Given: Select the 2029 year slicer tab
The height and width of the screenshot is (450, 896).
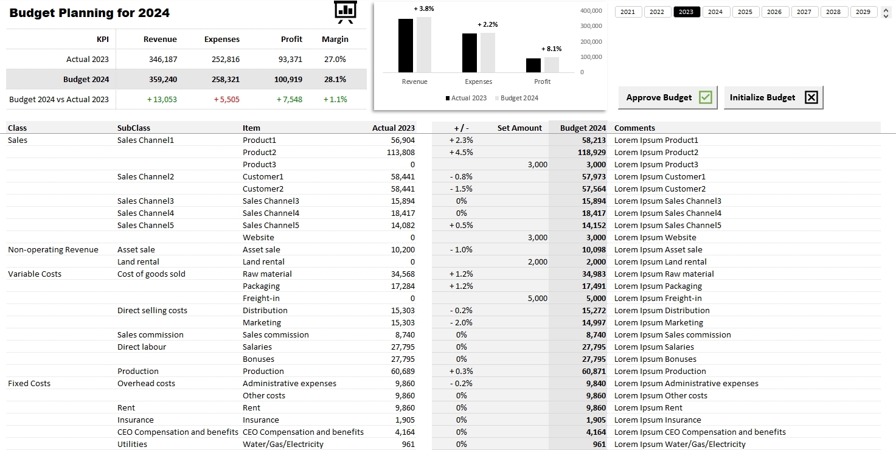Looking at the screenshot, I should click(x=863, y=12).
